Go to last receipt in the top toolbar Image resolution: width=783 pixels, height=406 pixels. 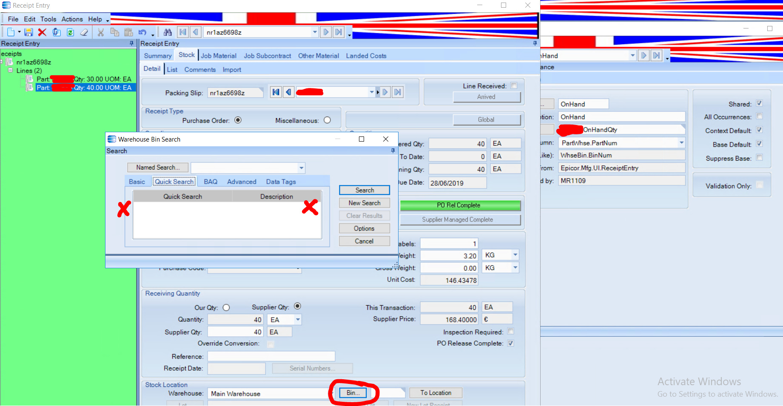click(x=339, y=32)
